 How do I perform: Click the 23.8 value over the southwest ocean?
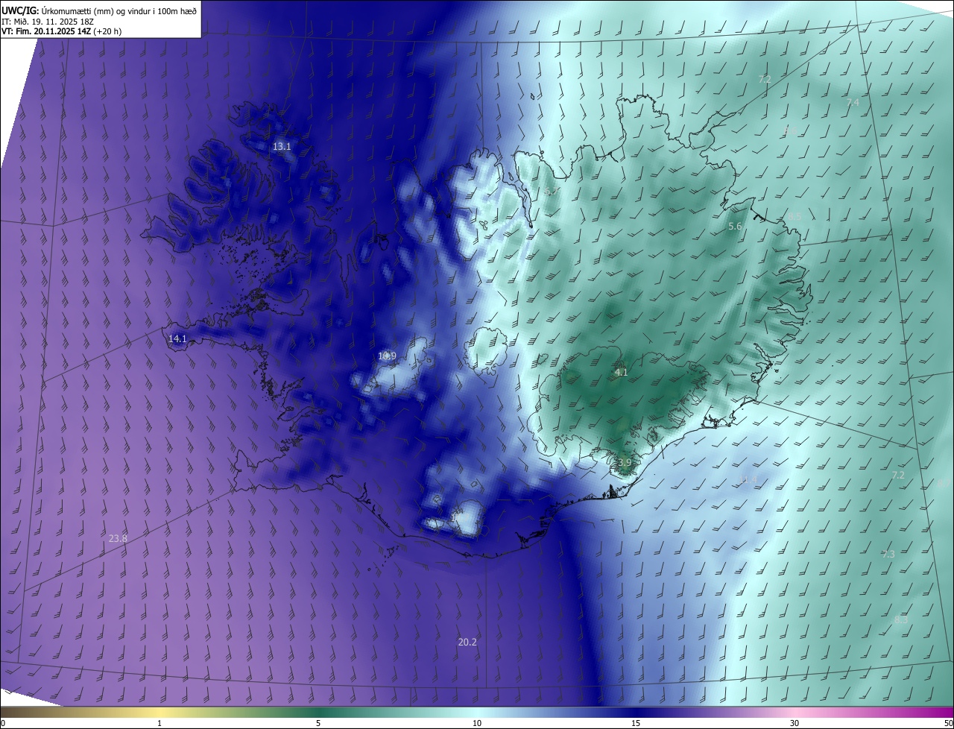pos(118,538)
